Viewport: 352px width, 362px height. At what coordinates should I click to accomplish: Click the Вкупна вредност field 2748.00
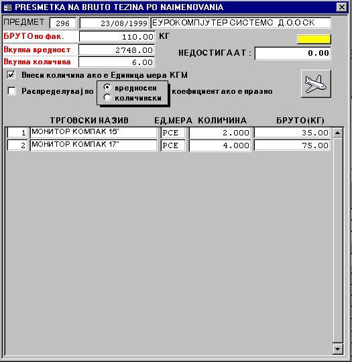[x=117, y=50]
